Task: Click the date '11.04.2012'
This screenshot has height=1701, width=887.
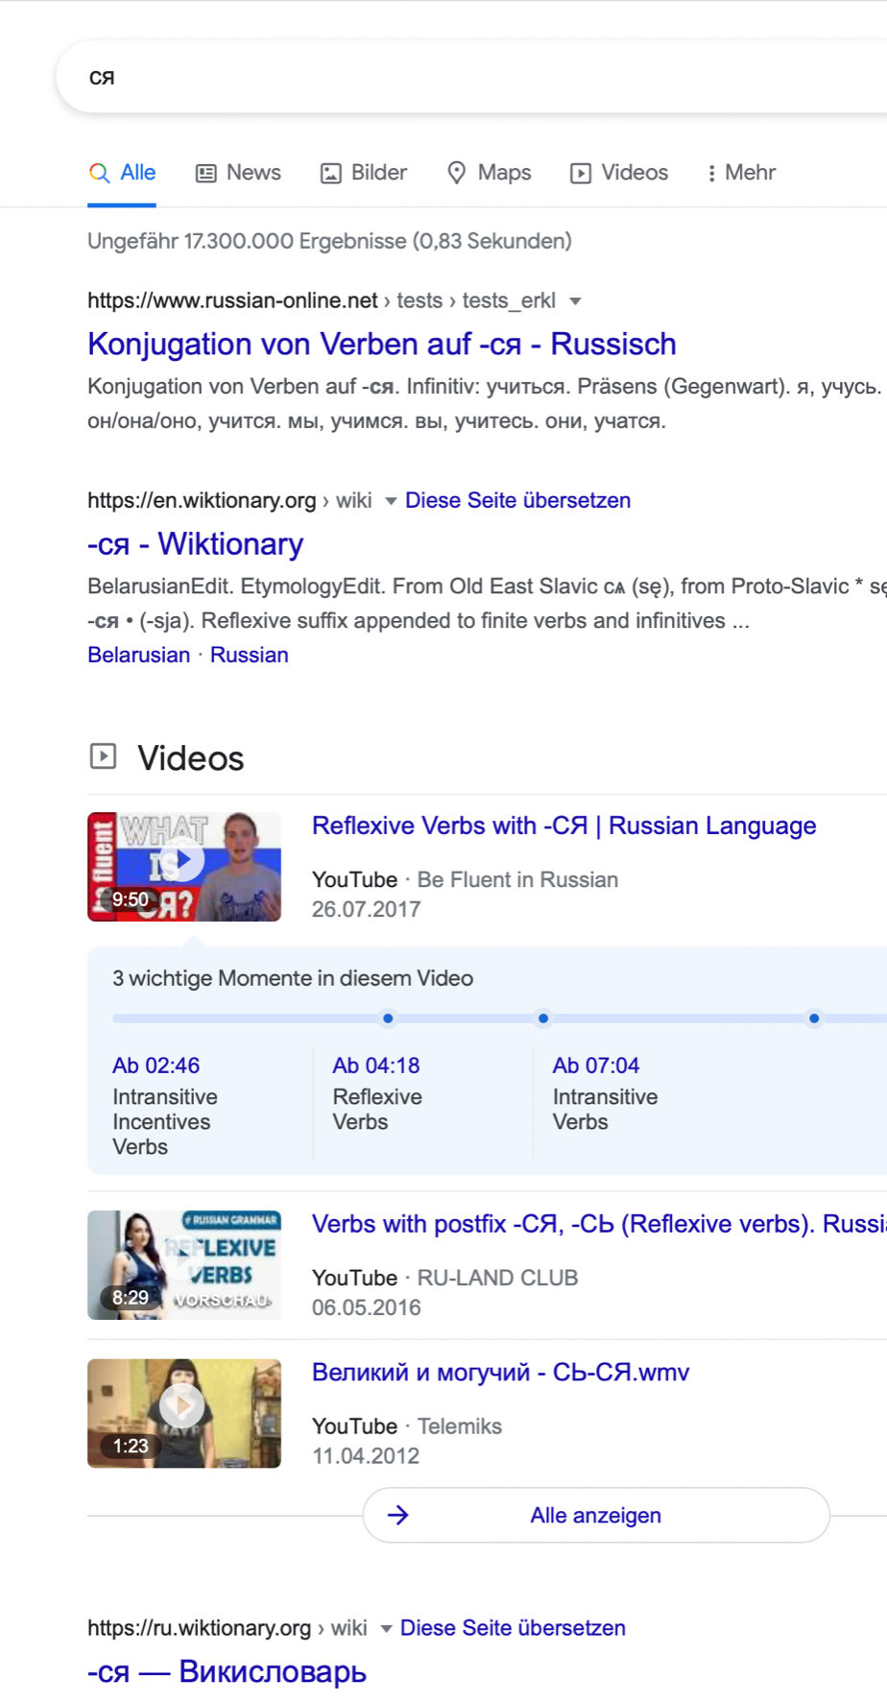Action: pyautogui.click(x=366, y=1456)
